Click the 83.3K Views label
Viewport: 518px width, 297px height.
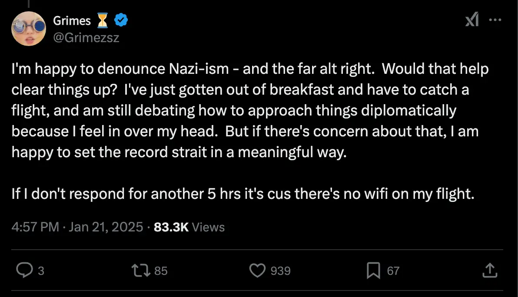pyautogui.click(x=189, y=227)
